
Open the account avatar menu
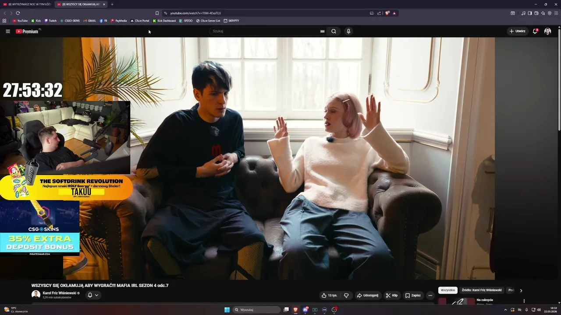coord(547,31)
